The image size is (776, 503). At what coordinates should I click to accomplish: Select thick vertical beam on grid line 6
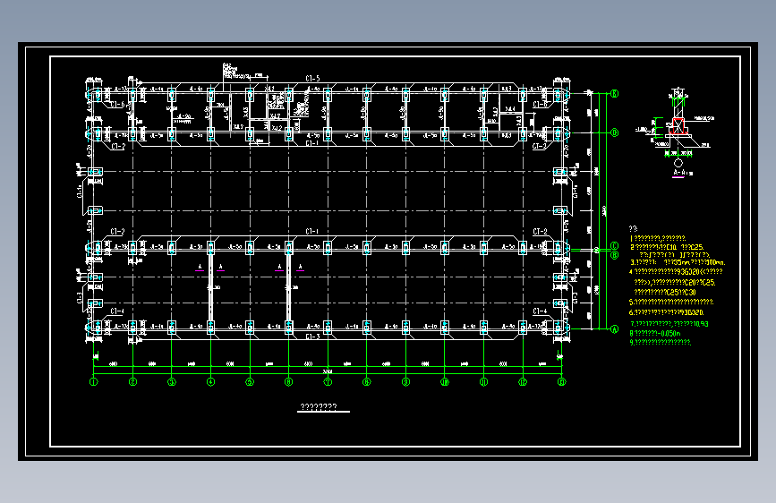click(x=288, y=287)
